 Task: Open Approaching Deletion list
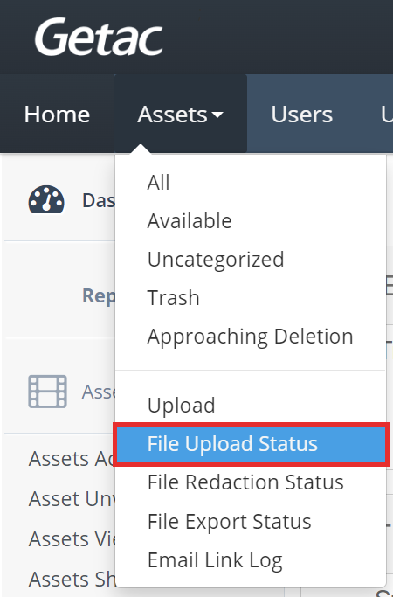point(251,337)
